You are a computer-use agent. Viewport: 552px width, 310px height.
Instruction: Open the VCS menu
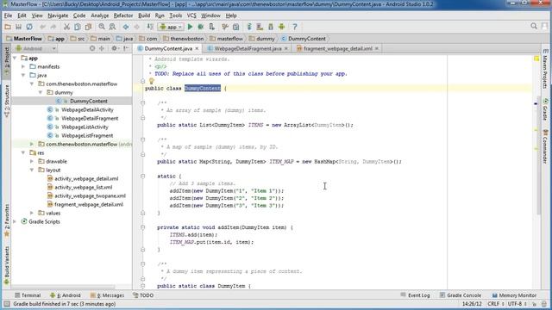pos(191,15)
